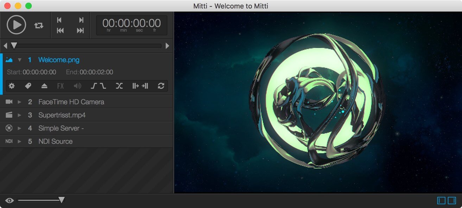Expand the Supertrisst.mp4 cue
This screenshot has width=462, height=208.
[20, 115]
